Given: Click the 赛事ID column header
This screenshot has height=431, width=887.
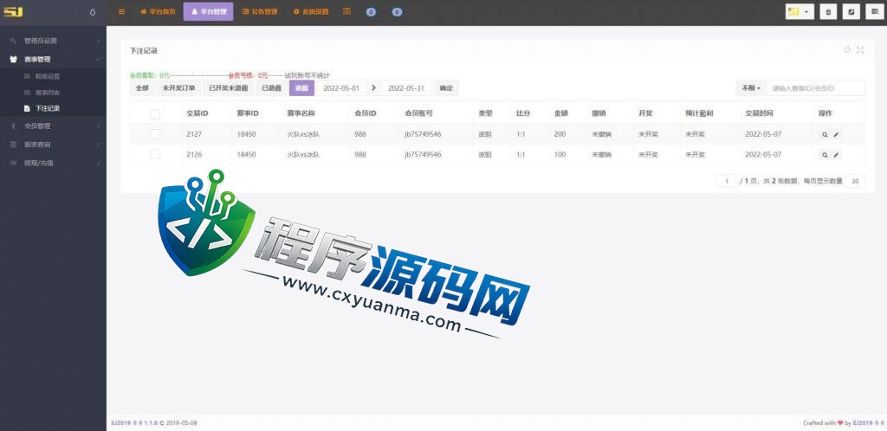Looking at the screenshot, I should (x=247, y=113).
